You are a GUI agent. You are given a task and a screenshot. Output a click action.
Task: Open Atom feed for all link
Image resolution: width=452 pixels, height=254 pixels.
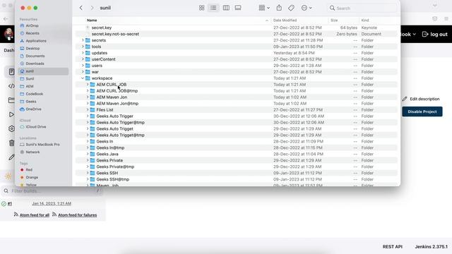pos(35,215)
